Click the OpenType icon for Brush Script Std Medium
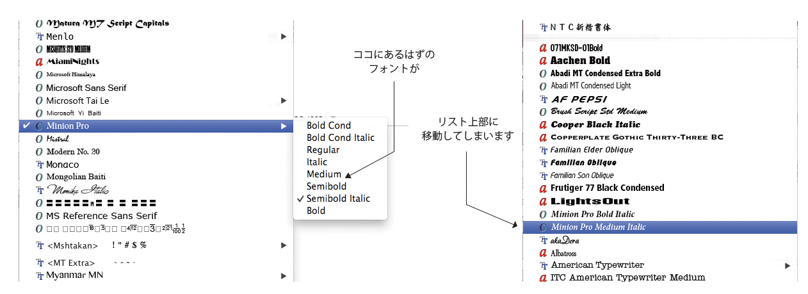This screenshot has width=808, height=294. [x=544, y=112]
